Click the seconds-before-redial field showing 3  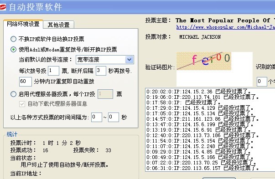click(x=101, y=71)
